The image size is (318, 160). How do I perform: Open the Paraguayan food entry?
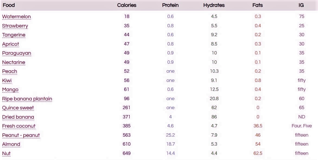(17, 53)
